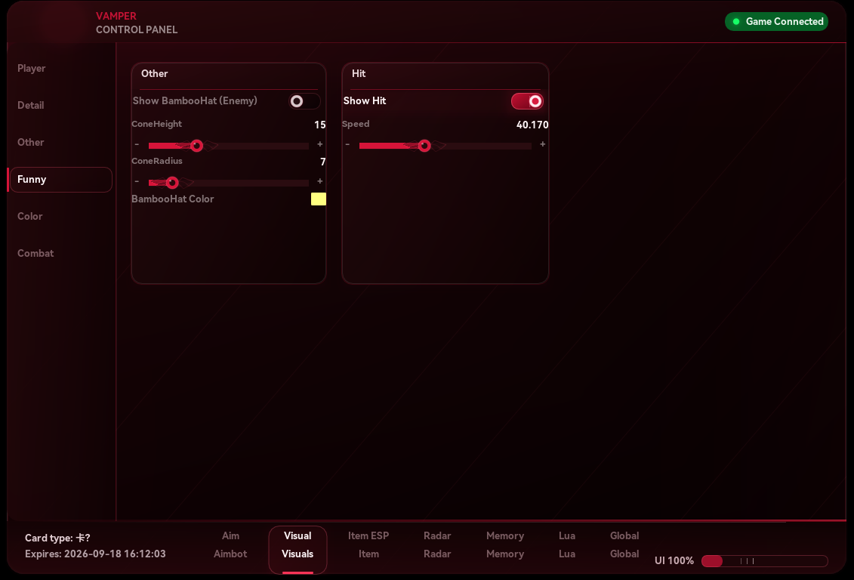854x580 pixels.
Task: Adjust the UI 100% scale slider
Action: 765,561
